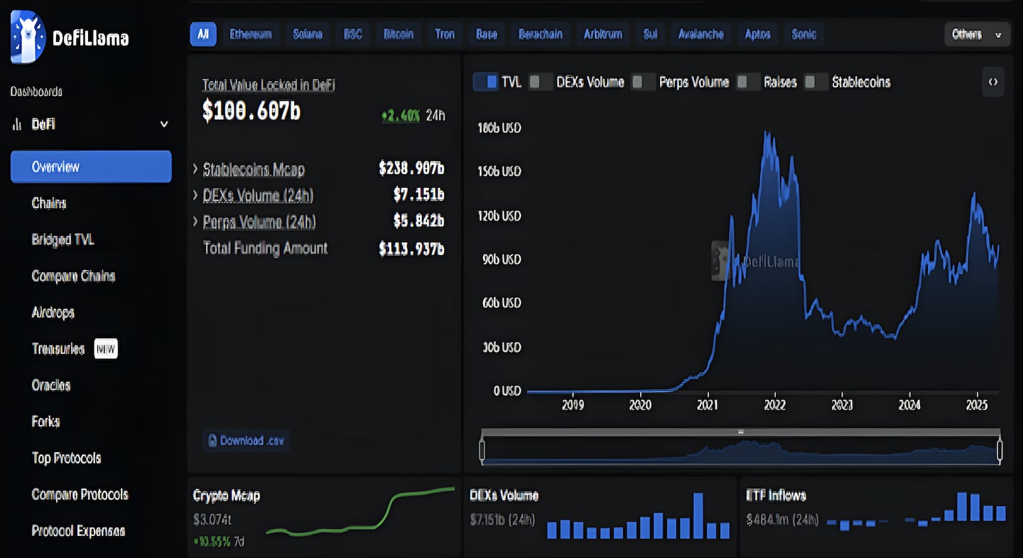The height and width of the screenshot is (558, 1023).
Task: Open Top Protocols in sidebar
Action: [67, 458]
